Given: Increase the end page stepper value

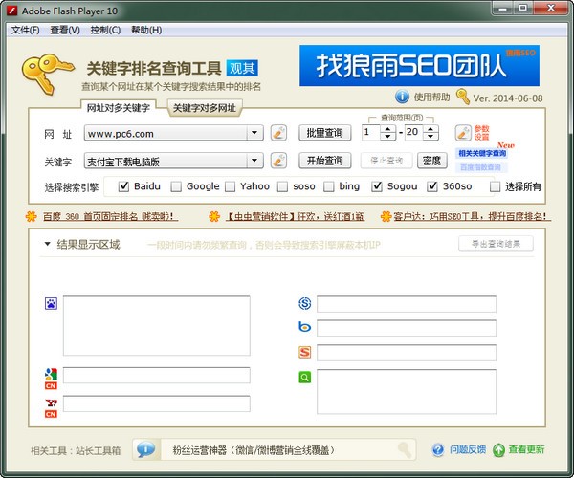Looking at the screenshot, I should (x=430, y=129).
